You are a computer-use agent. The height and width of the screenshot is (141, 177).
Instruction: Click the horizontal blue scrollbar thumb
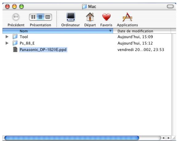(x=72, y=138)
